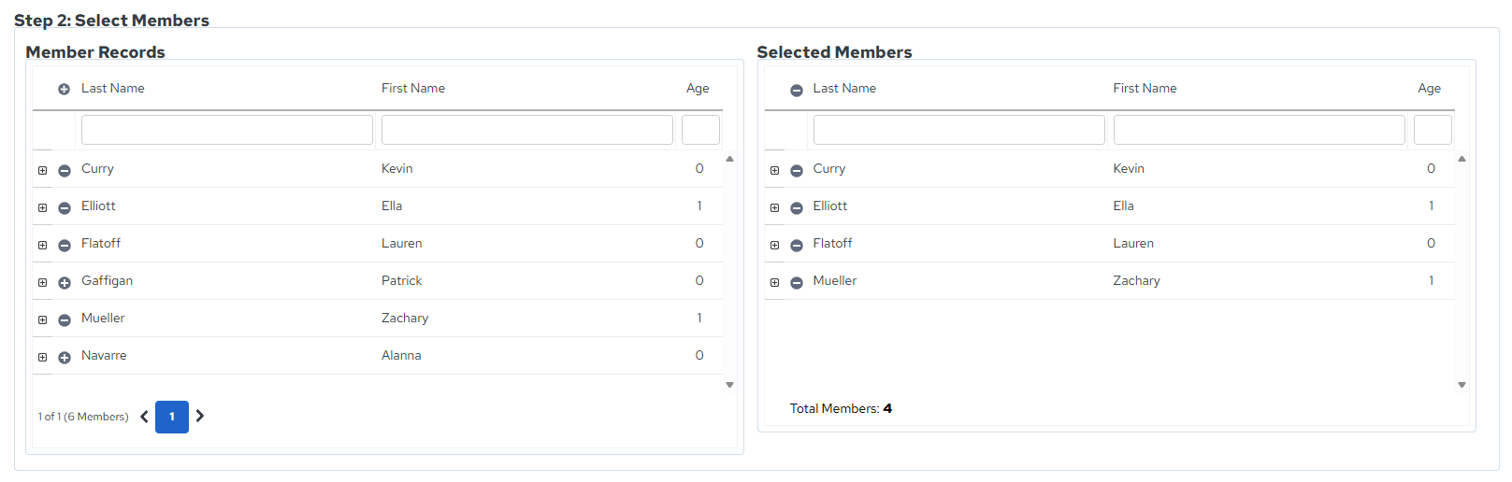The width and height of the screenshot is (1512, 482).
Task: Expand Flatoff row in Selected Members
Action: (x=774, y=246)
